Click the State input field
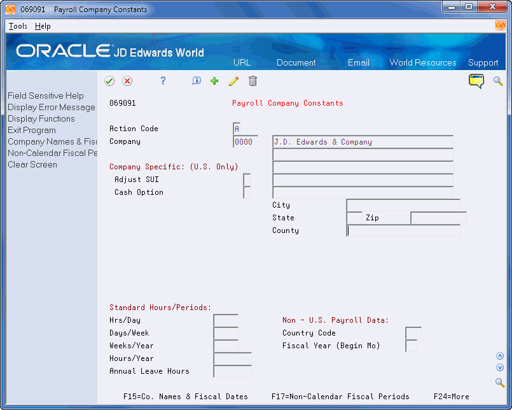Viewport: 512px width, 410px height. coord(354,218)
